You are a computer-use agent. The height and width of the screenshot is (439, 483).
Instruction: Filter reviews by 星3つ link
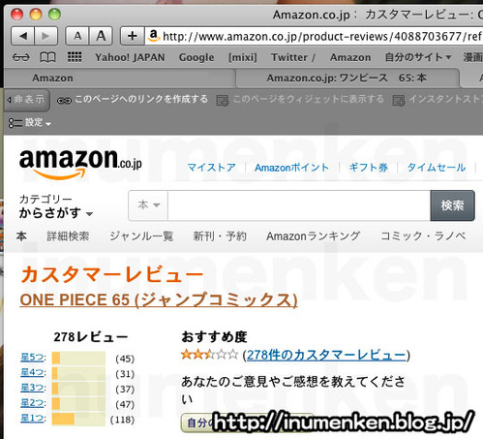click(32, 388)
